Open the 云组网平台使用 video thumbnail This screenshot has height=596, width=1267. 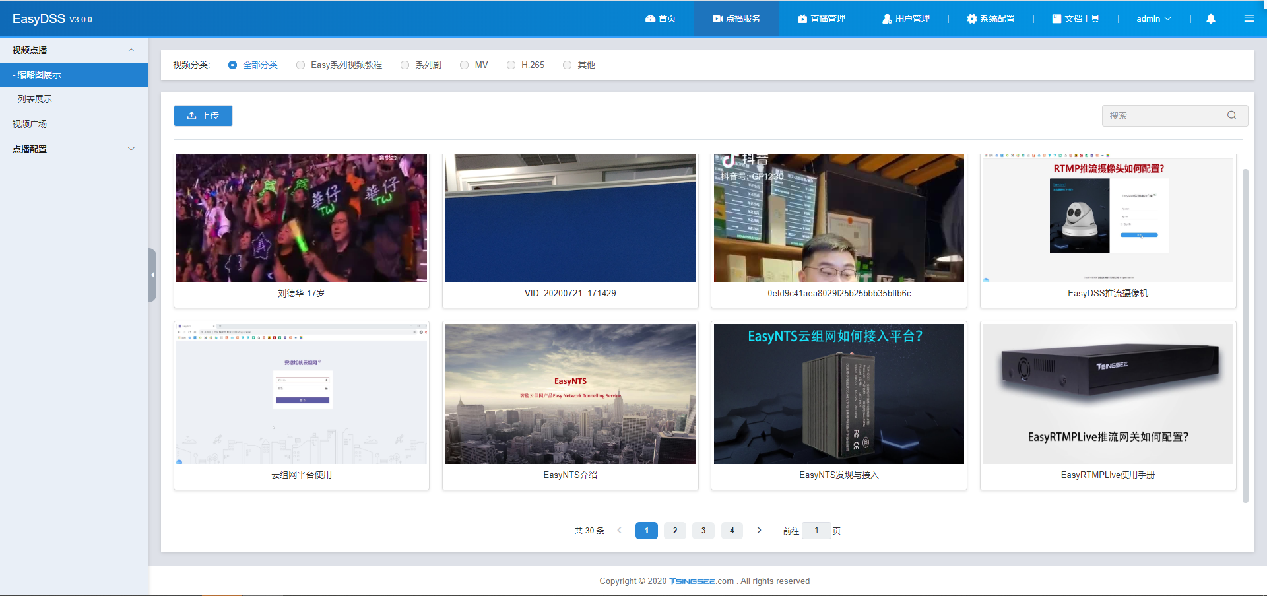click(x=302, y=394)
